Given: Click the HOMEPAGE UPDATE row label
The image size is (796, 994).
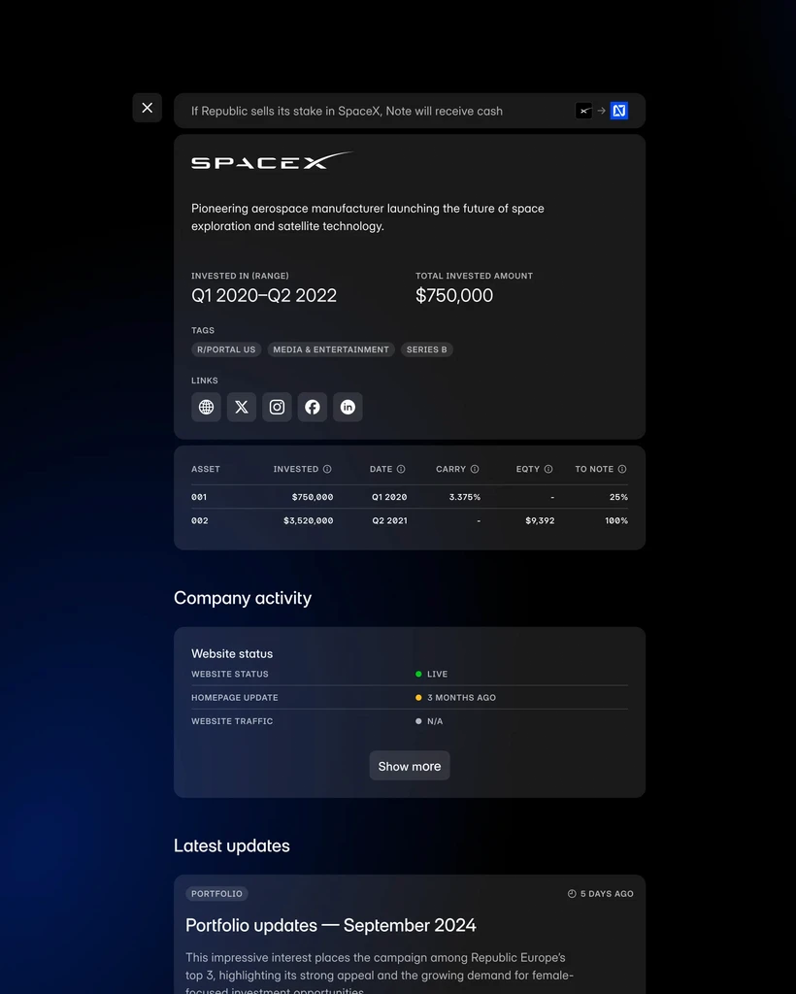Looking at the screenshot, I should (235, 697).
